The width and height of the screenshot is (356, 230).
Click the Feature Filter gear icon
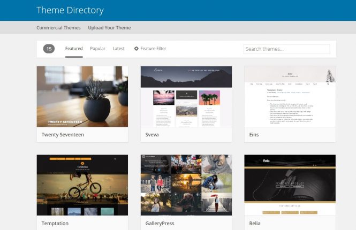[x=136, y=49]
